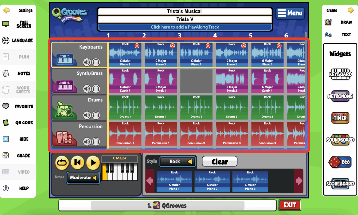Solo the Drums track with headphones
Viewport: 358px width, 215px height.
pyautogui.click(x=95, y=115)
